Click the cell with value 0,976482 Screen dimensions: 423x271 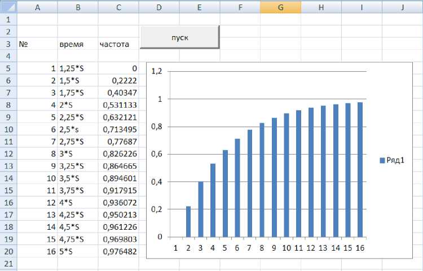pyautogui.click(x=118, y=252)
